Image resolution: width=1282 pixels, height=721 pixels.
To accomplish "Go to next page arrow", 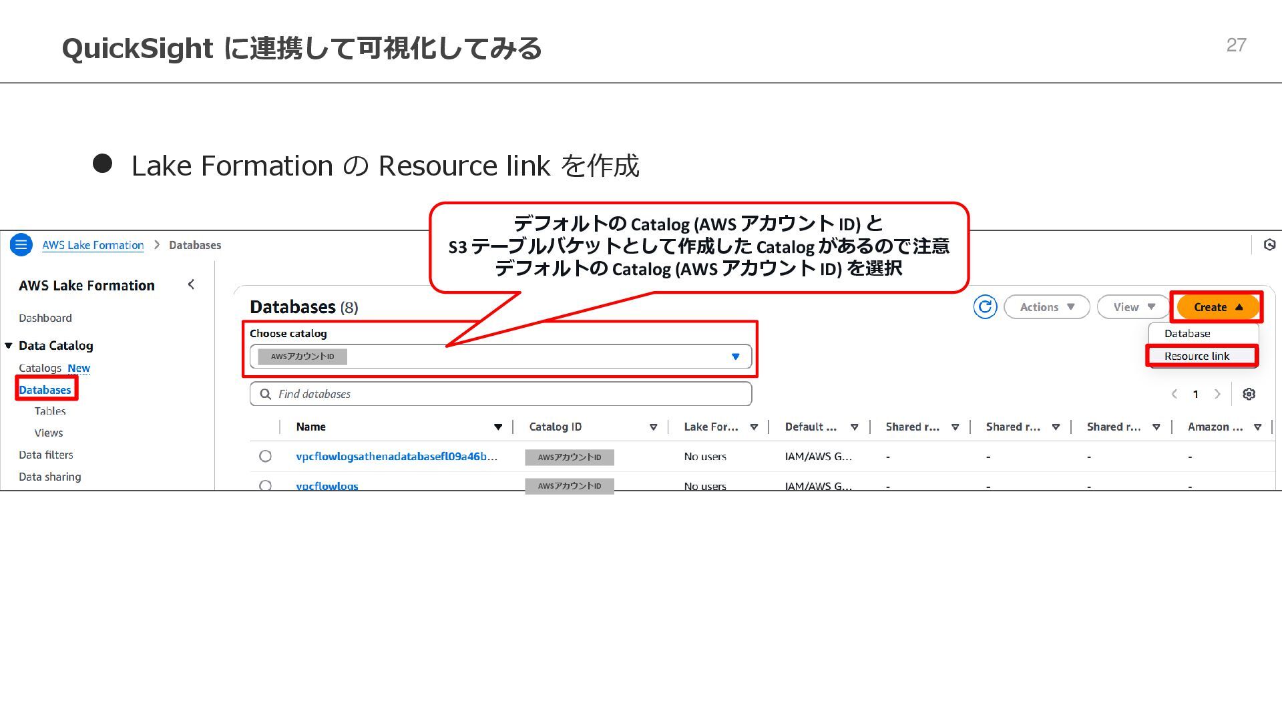I will tap(1217, 394).
